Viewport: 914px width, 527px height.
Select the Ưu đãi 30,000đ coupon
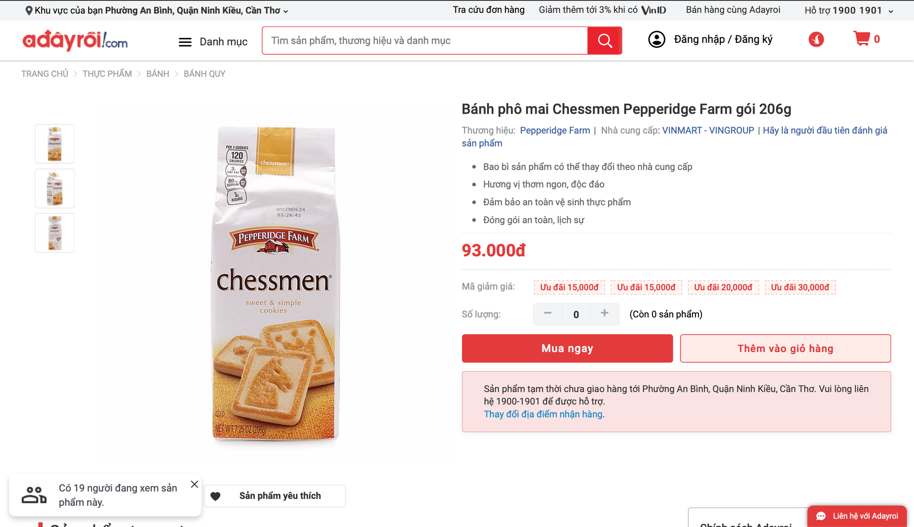pos(800,287)
